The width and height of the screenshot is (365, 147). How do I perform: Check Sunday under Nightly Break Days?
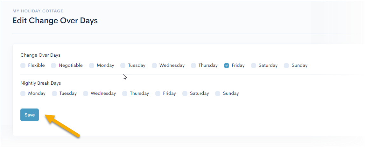218,94
